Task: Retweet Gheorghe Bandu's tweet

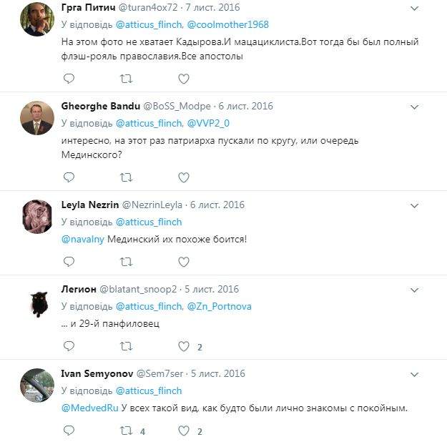Action: coord(126,177)
